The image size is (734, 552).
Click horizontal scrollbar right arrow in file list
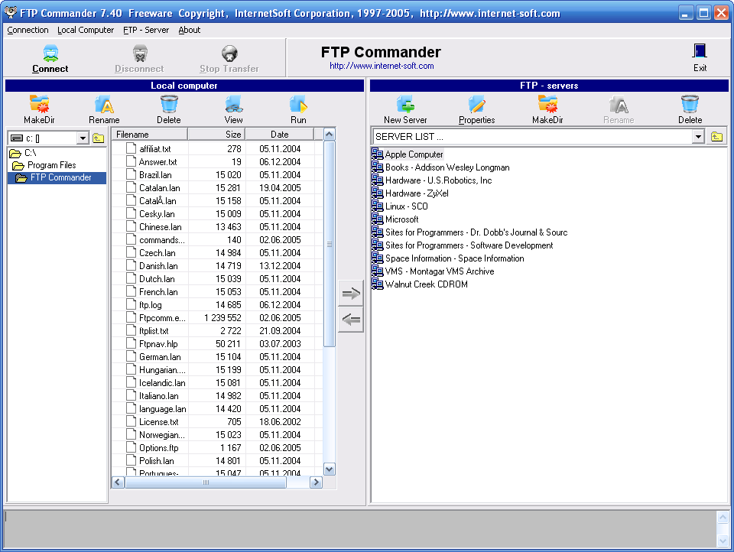pyautogui.click(x=317, y=482)
